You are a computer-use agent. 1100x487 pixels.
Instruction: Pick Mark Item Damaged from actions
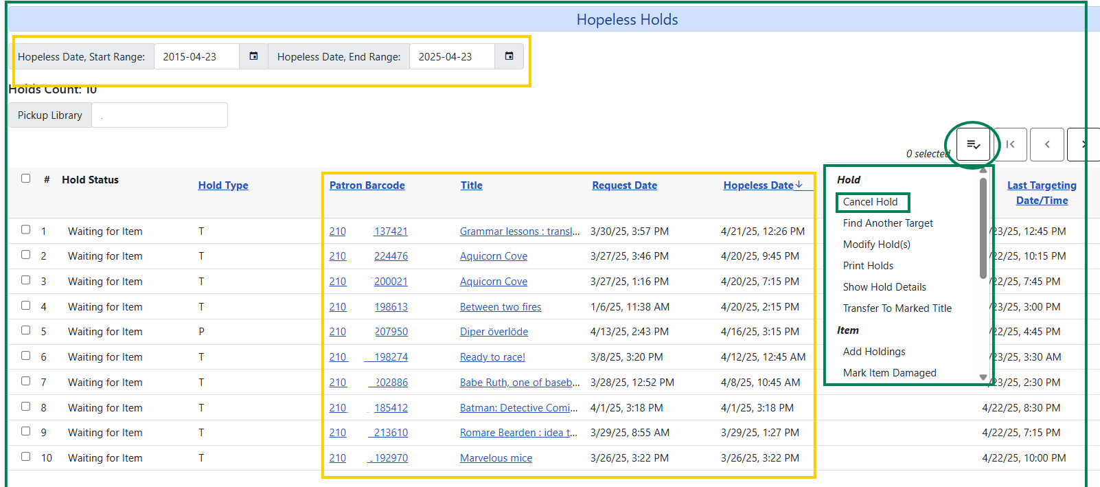pyautogui.click(x=889, y=373)
